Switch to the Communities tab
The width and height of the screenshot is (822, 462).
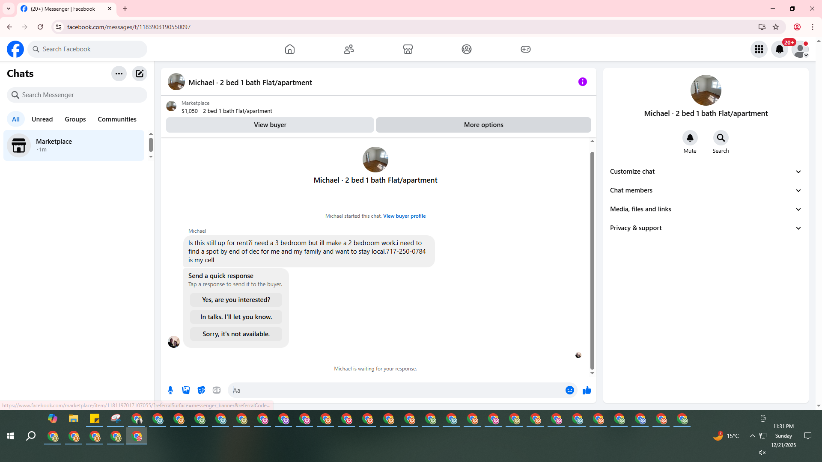coord(117,119)
